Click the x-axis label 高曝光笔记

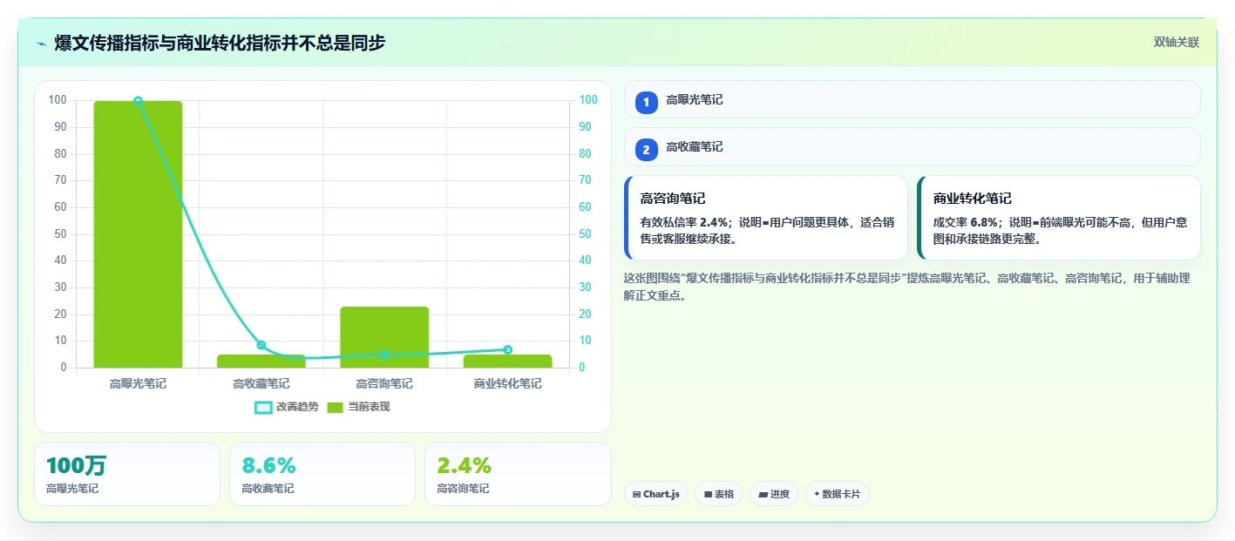(x=138, y=383)
